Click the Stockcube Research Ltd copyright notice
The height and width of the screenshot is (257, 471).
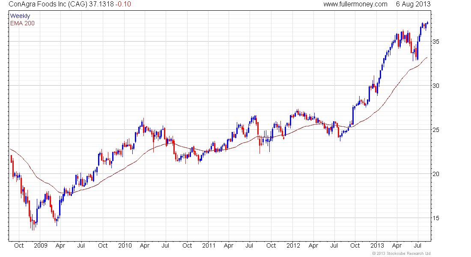pos(401,254)
